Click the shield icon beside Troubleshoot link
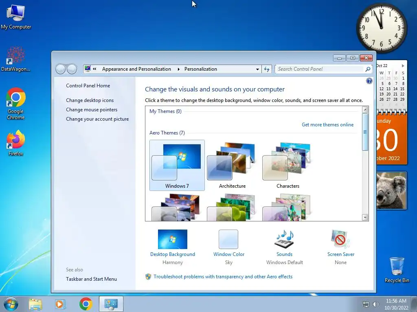 coord(148,277)
